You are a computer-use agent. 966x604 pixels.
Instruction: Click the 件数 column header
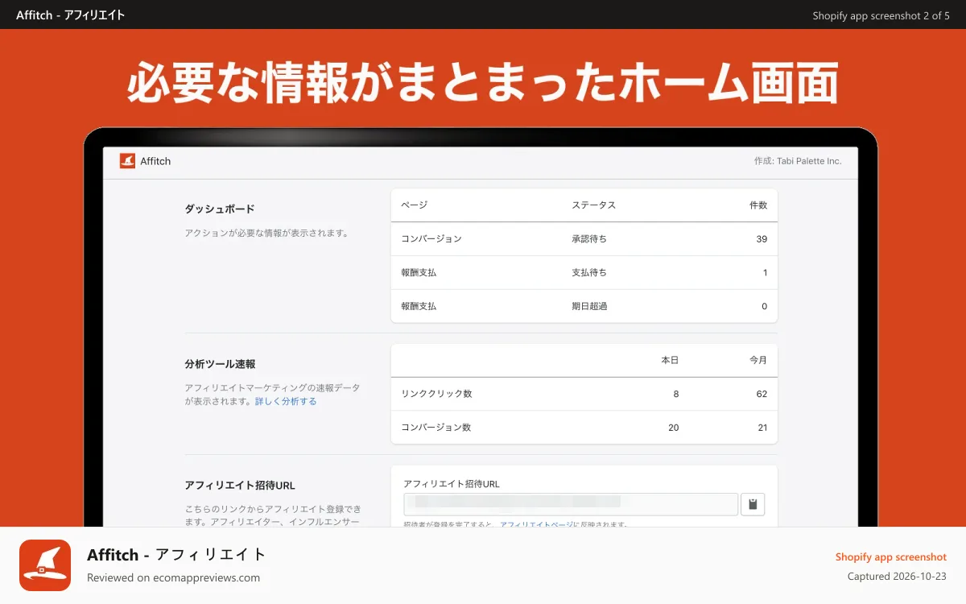tap(758, 205)
